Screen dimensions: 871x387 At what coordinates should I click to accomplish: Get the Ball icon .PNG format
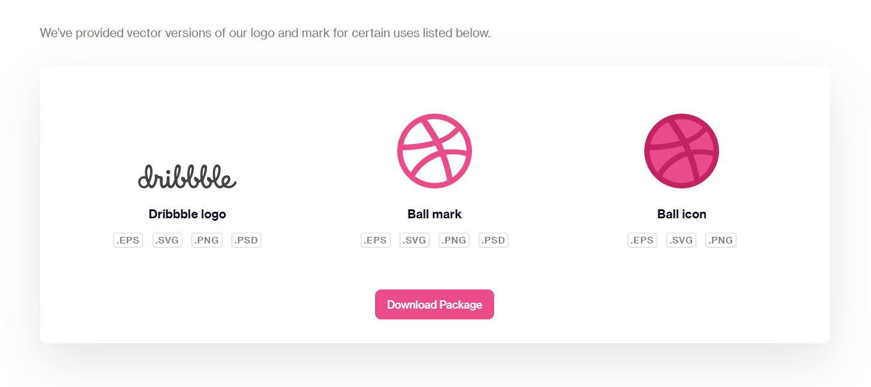pyautogui.click(x=721, y=240)
